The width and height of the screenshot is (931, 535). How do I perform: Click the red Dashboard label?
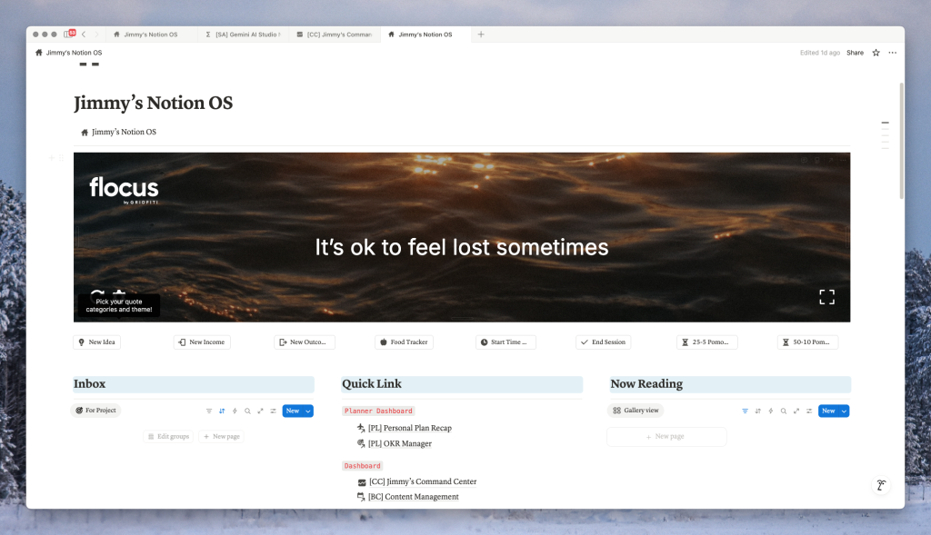pyautogui.click(x=362, y=466)
